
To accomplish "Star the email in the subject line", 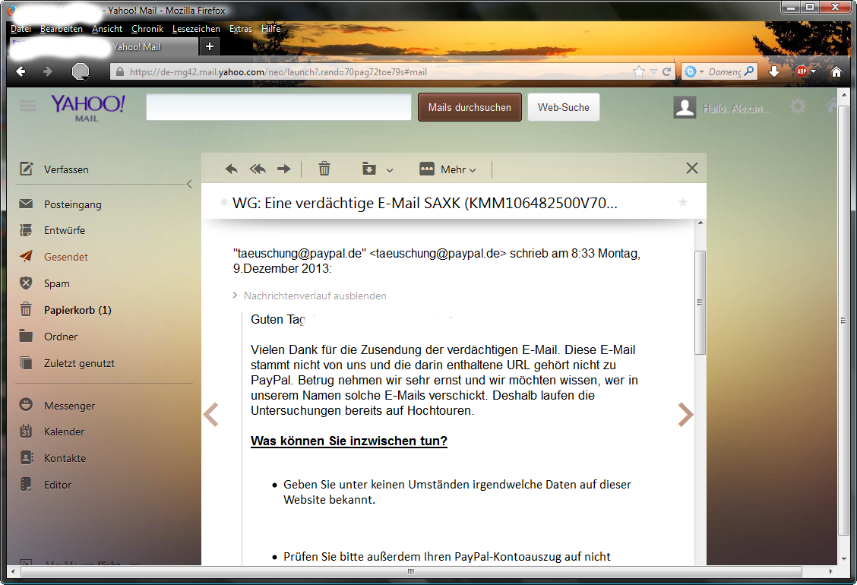I will coord(682,202).
